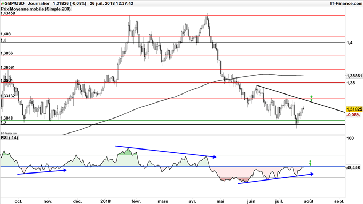Click the RSI ( 14) indicator label
Image resolution: width=363 pixels, height=204 pixels.
pyautogui.click(x=9, y=138)
